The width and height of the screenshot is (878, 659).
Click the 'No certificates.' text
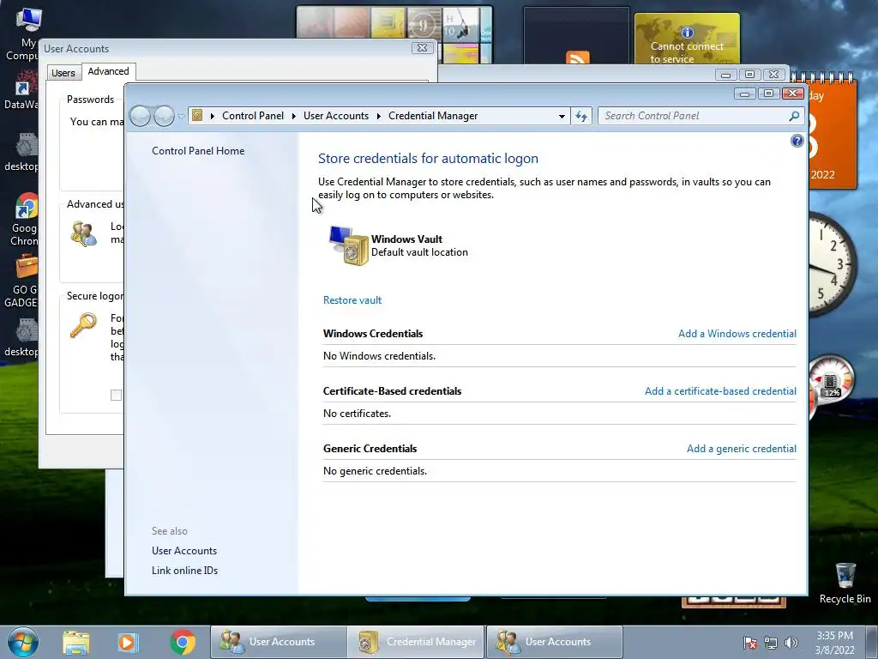(357, 414)
